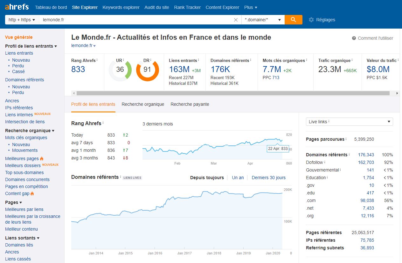The width and height of the screenshot is (402, 263).
Task: Click the Comment l'utiliser help icon
Action: (354, 38)
